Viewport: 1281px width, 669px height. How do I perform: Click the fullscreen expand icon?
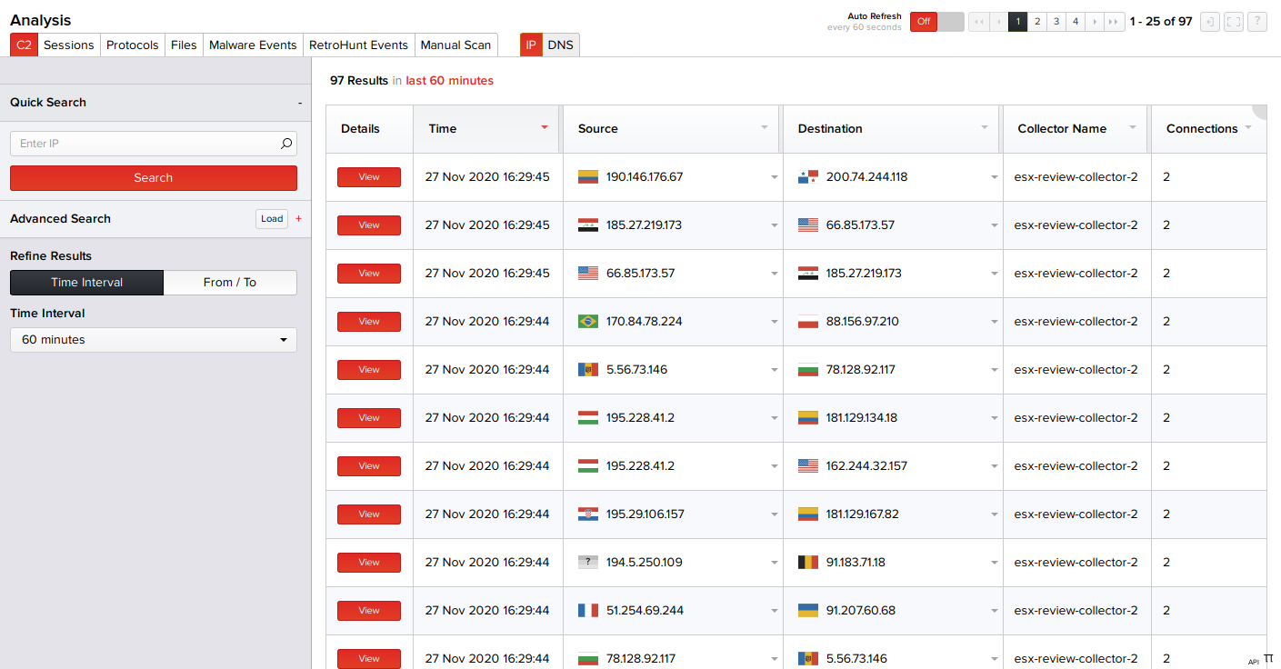click(x=1233, y=22)
